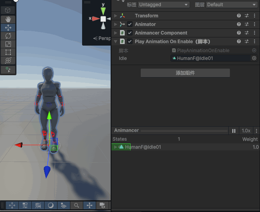The image size is (260, 212).
Task: Click the bottom toolbar sliders settings button
Action: click(25, 205)
